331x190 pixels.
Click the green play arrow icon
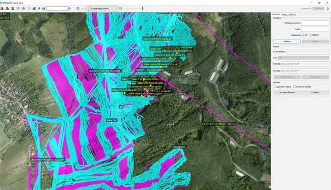(328, 8)
